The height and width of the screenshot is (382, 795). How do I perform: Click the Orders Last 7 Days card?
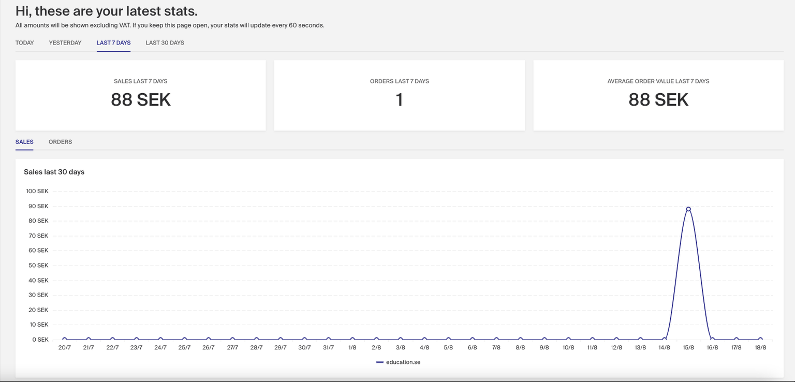pos(399,95)
